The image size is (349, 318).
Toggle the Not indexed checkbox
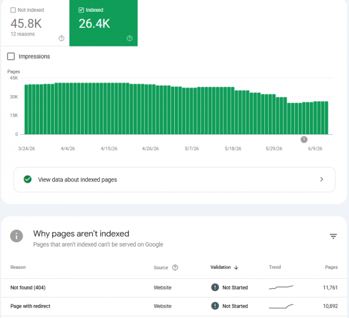[13, 10]
